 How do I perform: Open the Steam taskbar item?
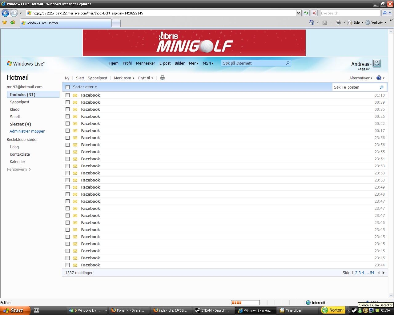point(212,310)
